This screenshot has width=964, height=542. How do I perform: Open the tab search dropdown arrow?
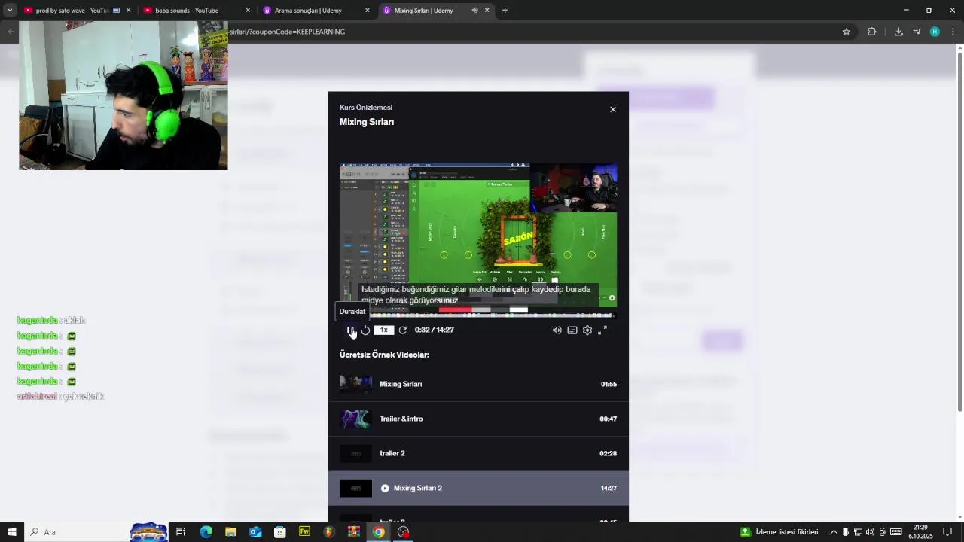[10, 11]
